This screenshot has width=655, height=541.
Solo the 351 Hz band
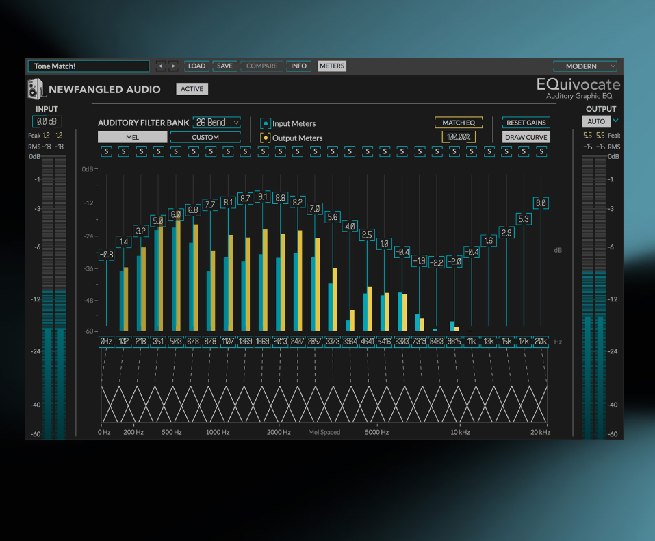coord(158,151)
